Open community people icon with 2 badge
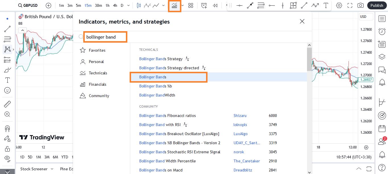 pyautogui.click(x=382, y=141)
